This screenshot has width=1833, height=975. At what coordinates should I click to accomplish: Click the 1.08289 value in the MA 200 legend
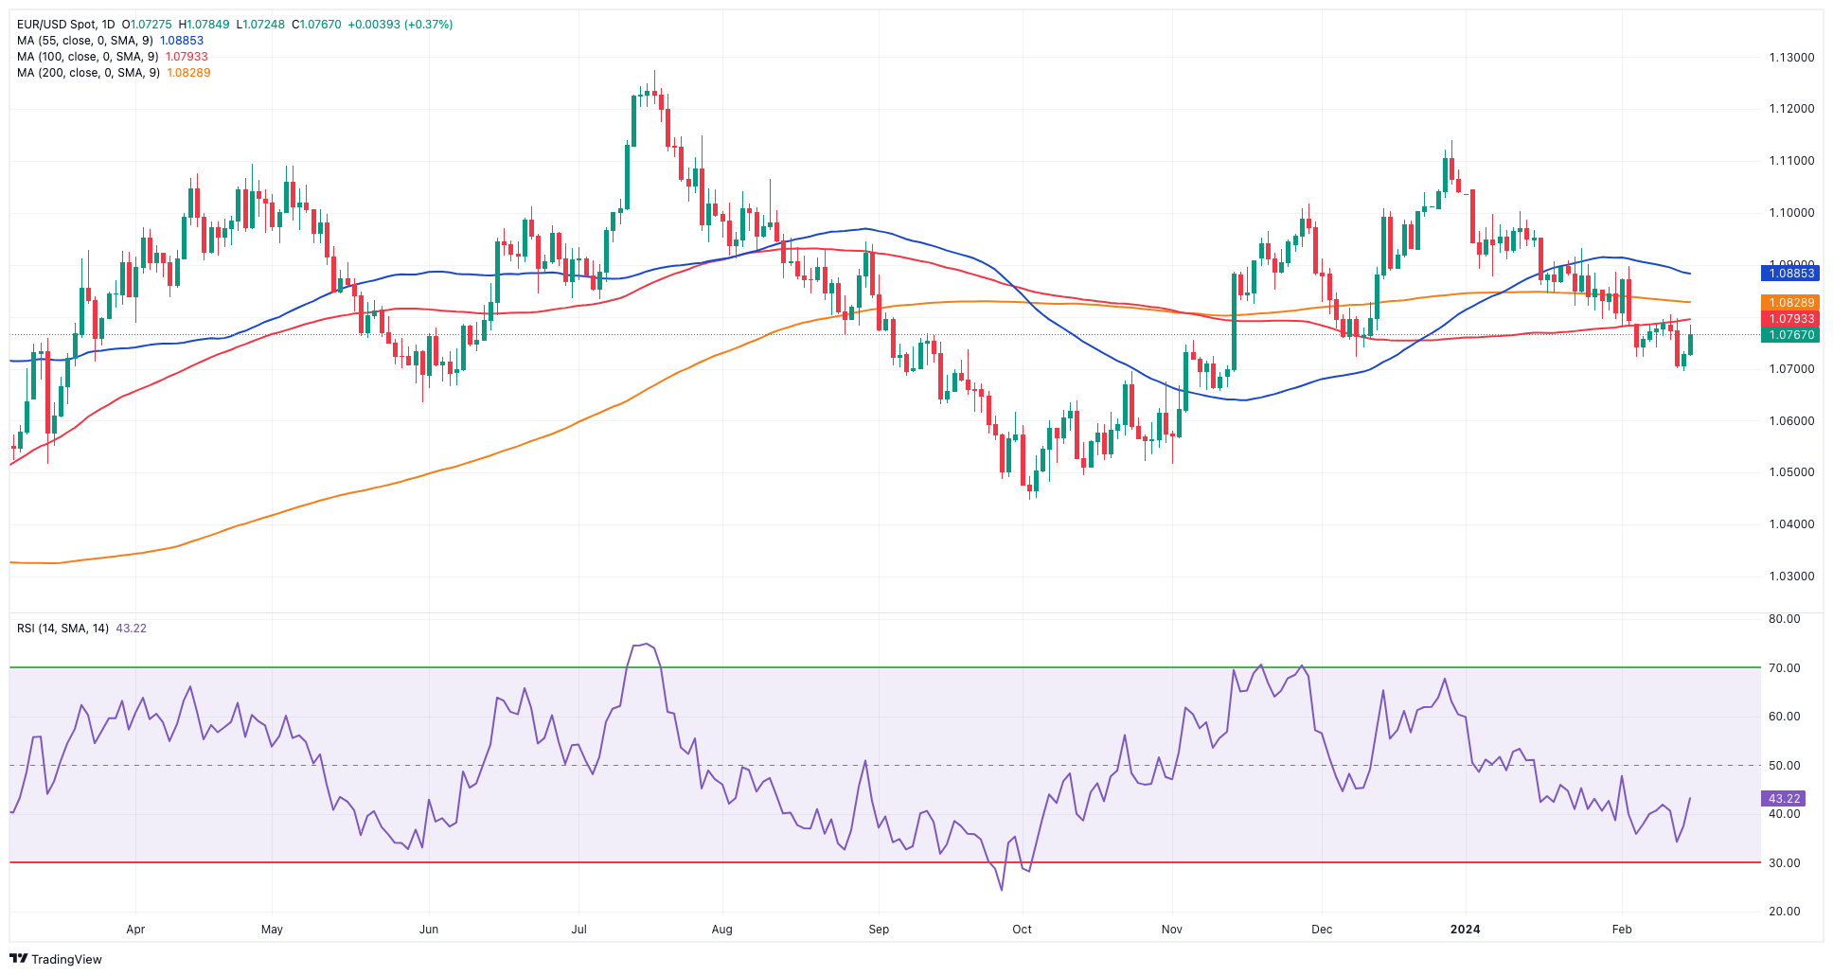pyautogui.click(x=188, y=73)
